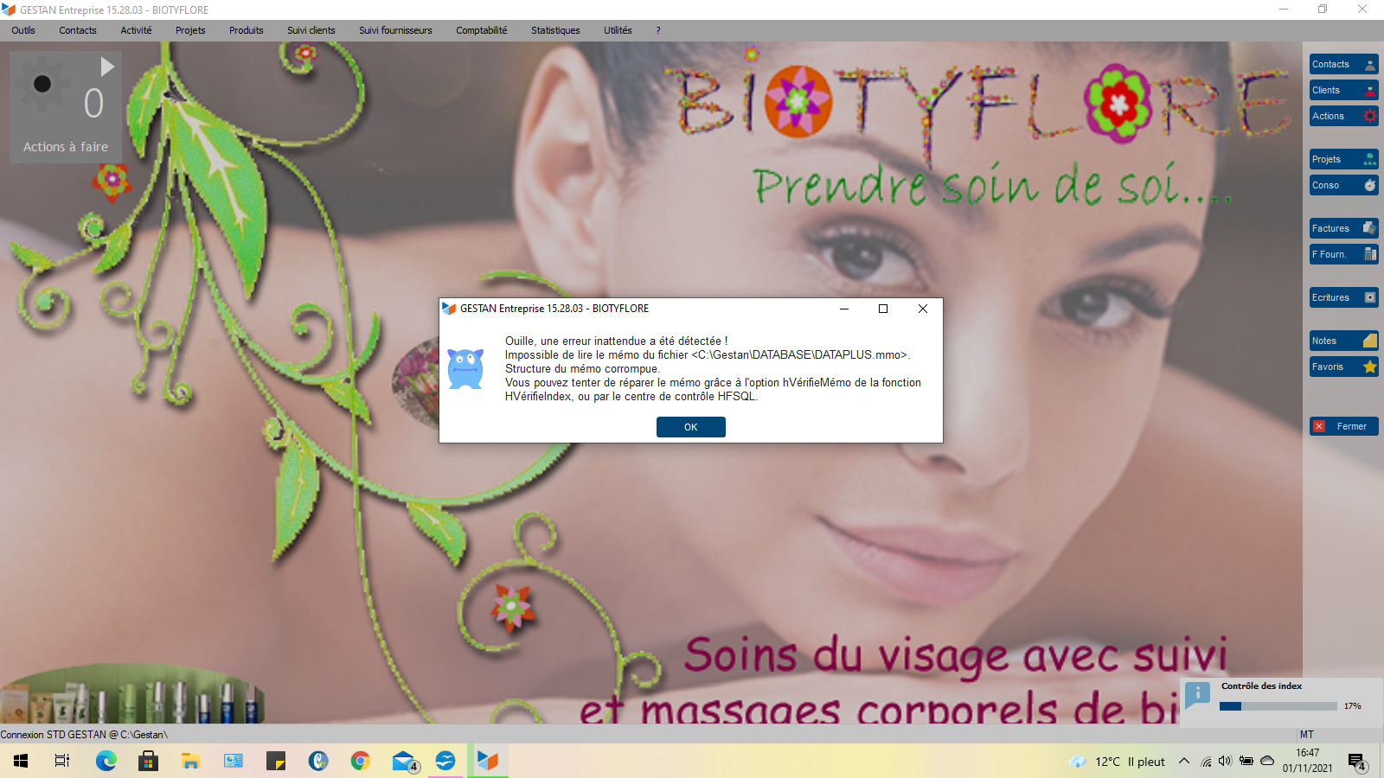
Task: Open the Conso sidebar shortcut
Action: pos(1343,186)
